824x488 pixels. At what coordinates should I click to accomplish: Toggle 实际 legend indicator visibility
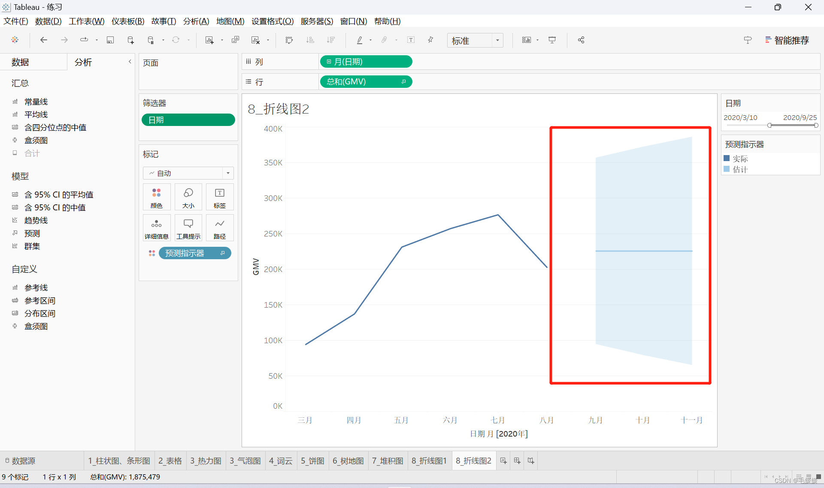728,157
